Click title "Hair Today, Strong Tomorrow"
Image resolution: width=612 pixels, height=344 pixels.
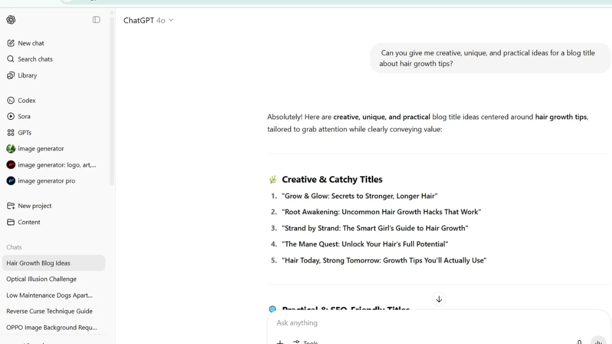tap(384, 260)
